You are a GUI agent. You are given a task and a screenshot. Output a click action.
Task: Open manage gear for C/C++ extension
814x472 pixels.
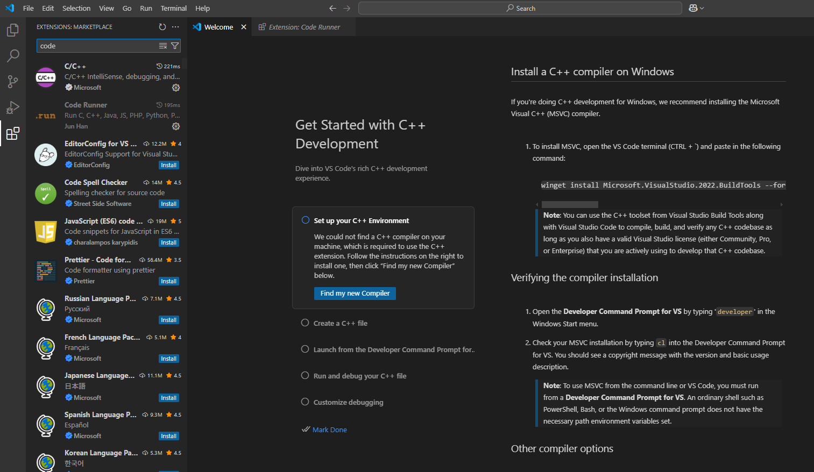pos(176,88)
